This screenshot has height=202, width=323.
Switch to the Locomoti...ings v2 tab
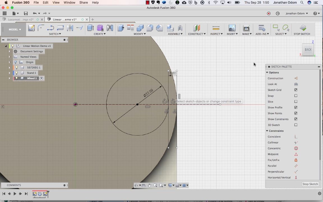[21, 20]
